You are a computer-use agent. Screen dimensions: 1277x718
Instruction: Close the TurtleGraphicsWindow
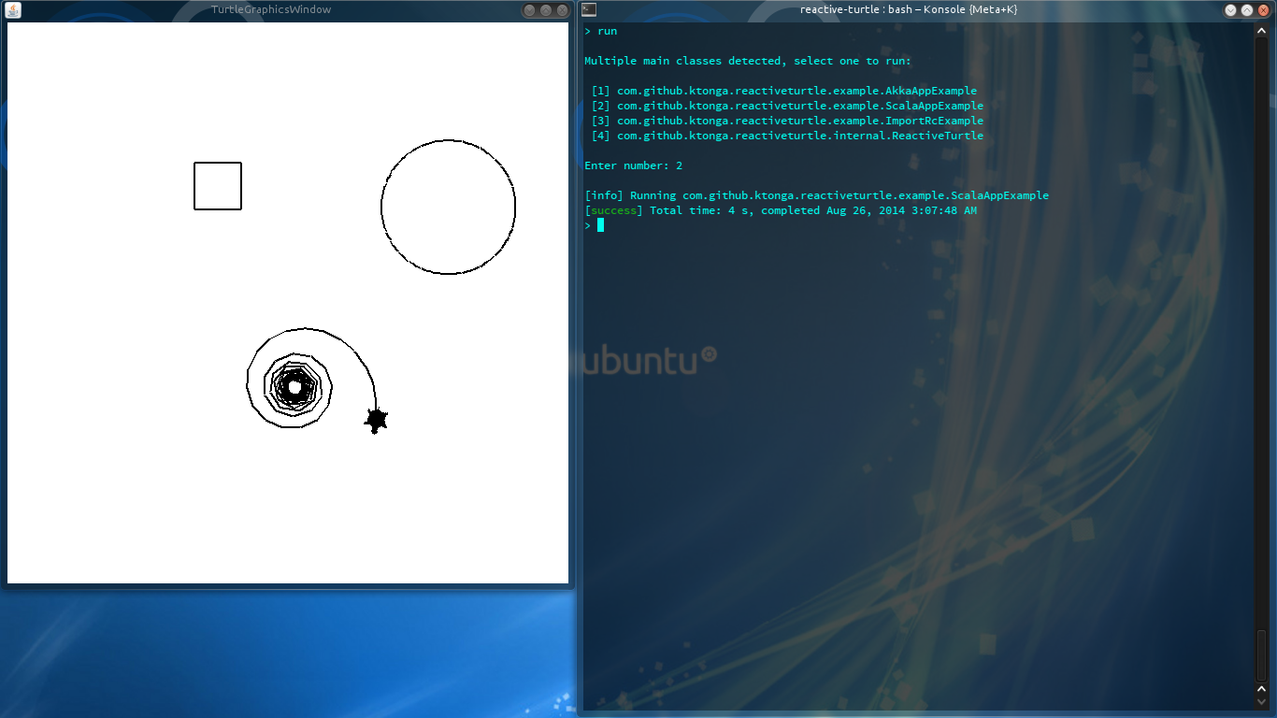pyautogui.click(x=562, y=10)
